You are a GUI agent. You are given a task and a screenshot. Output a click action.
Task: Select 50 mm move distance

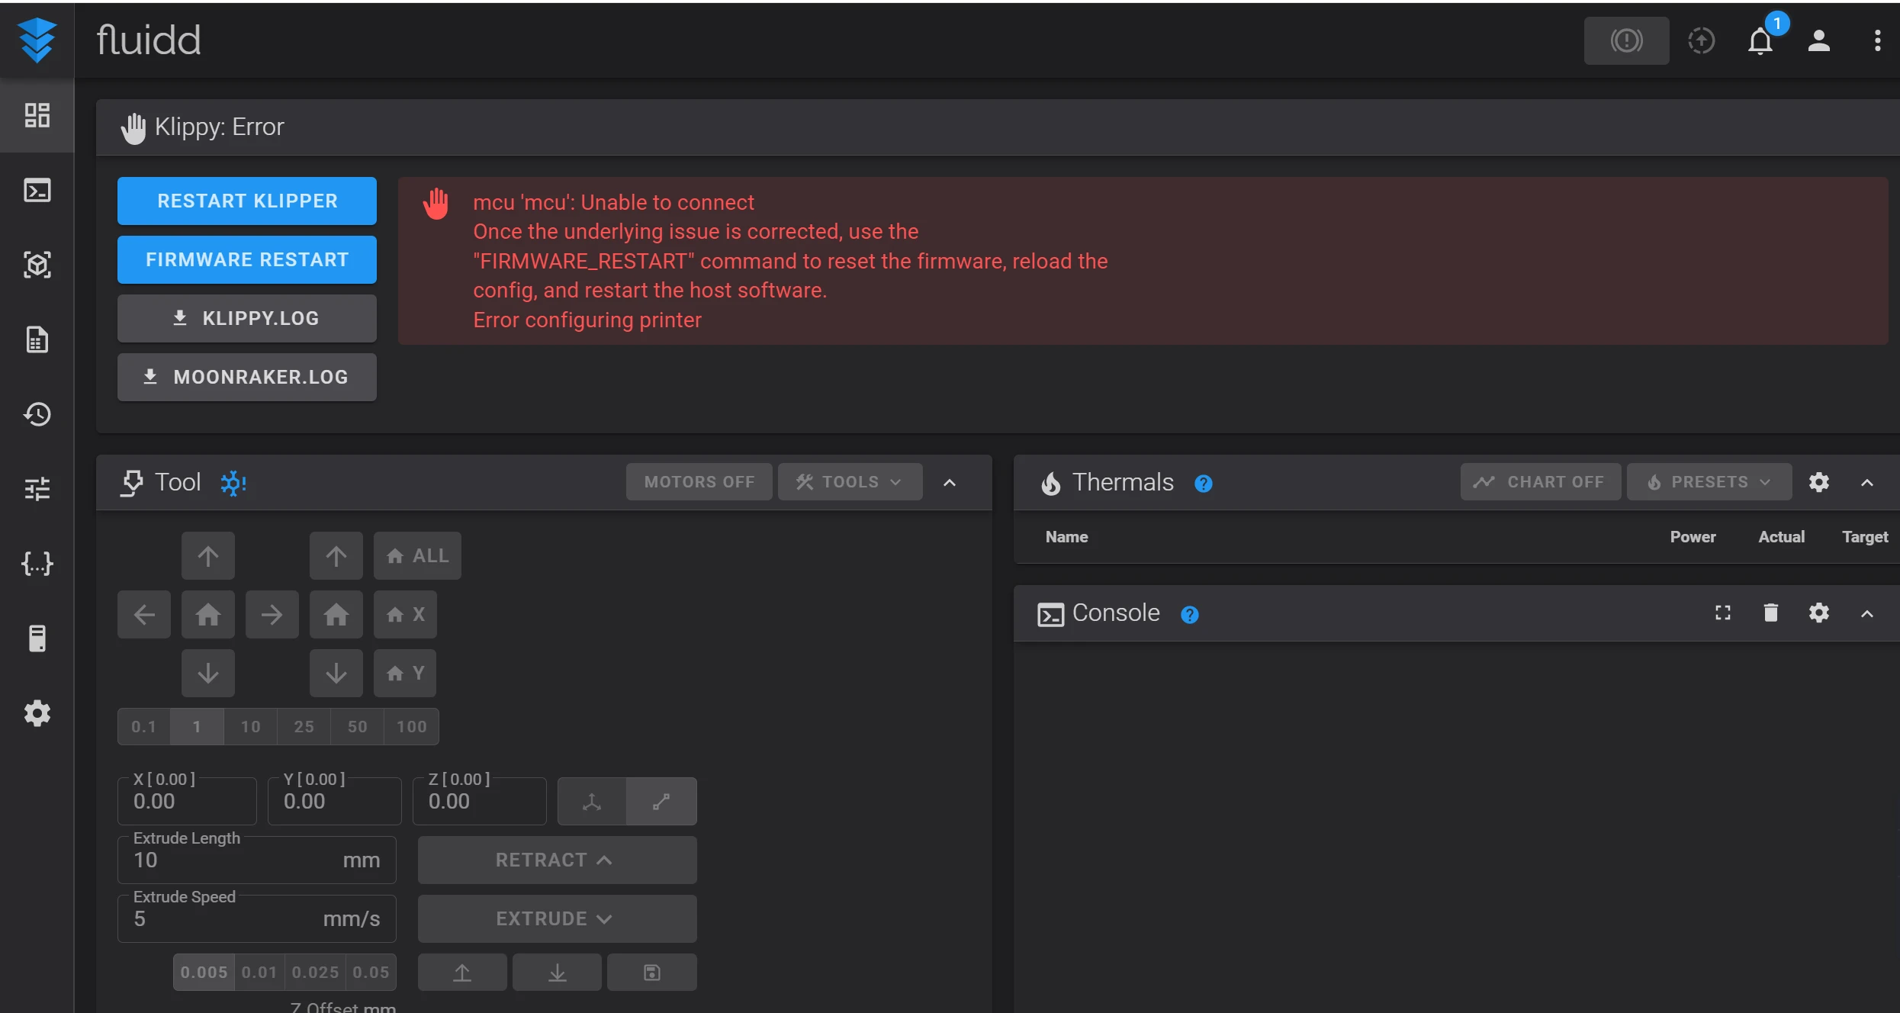[357, 726]
